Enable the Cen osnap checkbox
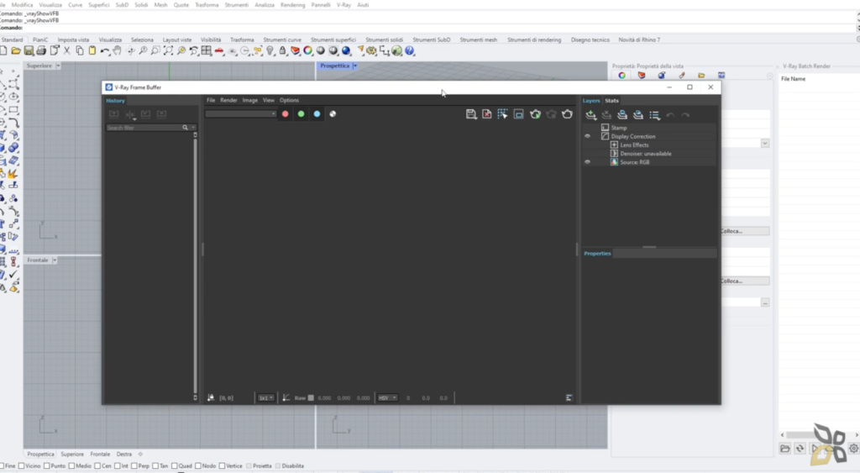Screen dimensions: 860x473 point(97,466)
